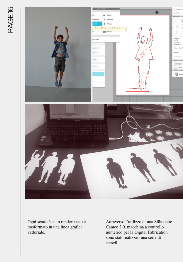Image resolution: width=183 pixels, height=262 pixels.
Task: Click the stepper arrows beside the 10 value
Action: [x=98, y=67]
